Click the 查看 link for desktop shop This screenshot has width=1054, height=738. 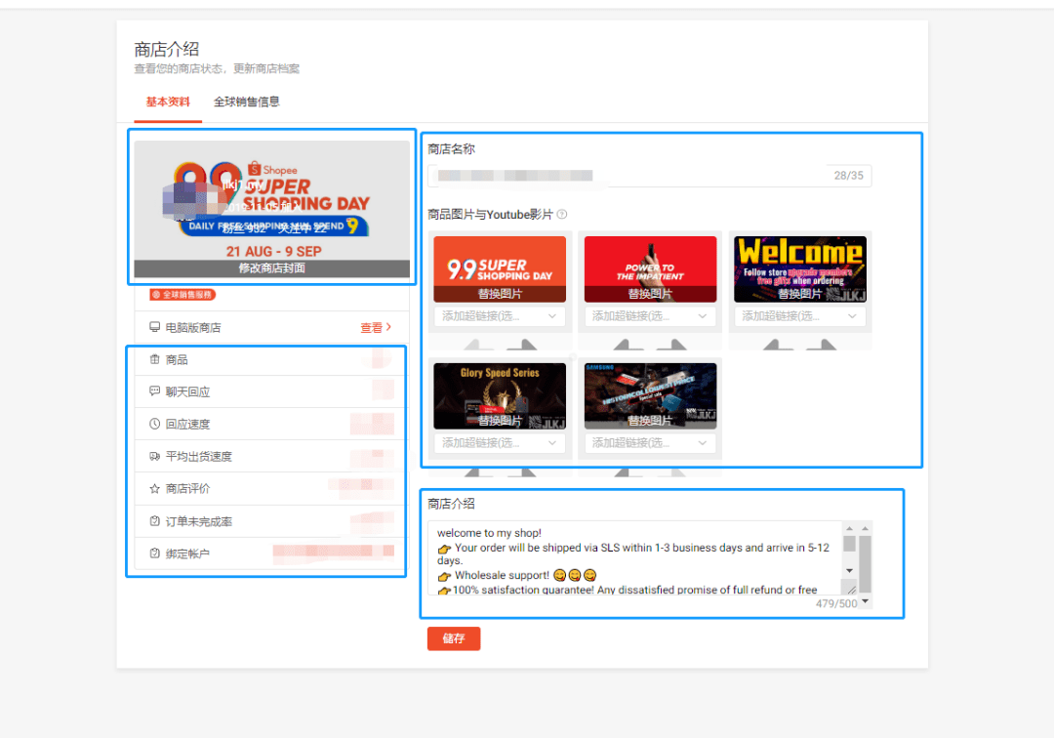pos(376,328)
